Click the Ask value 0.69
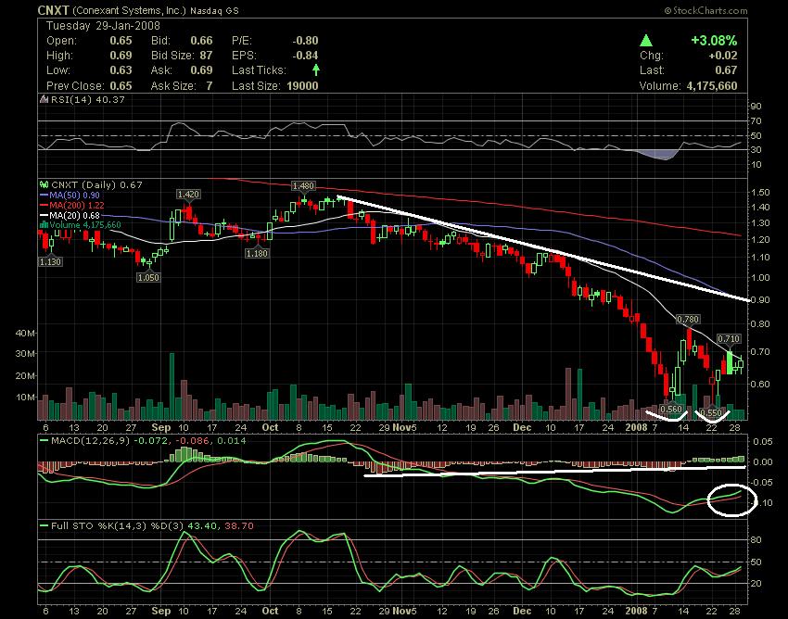The image size is (788, 619). (201, 70)
